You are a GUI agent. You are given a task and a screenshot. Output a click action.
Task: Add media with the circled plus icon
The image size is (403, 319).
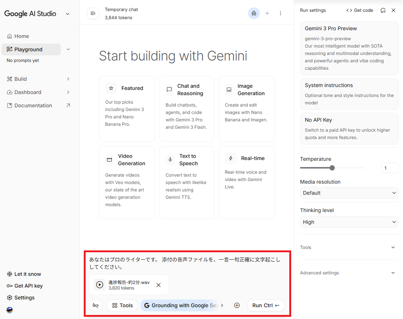click(x=237, y=305)
